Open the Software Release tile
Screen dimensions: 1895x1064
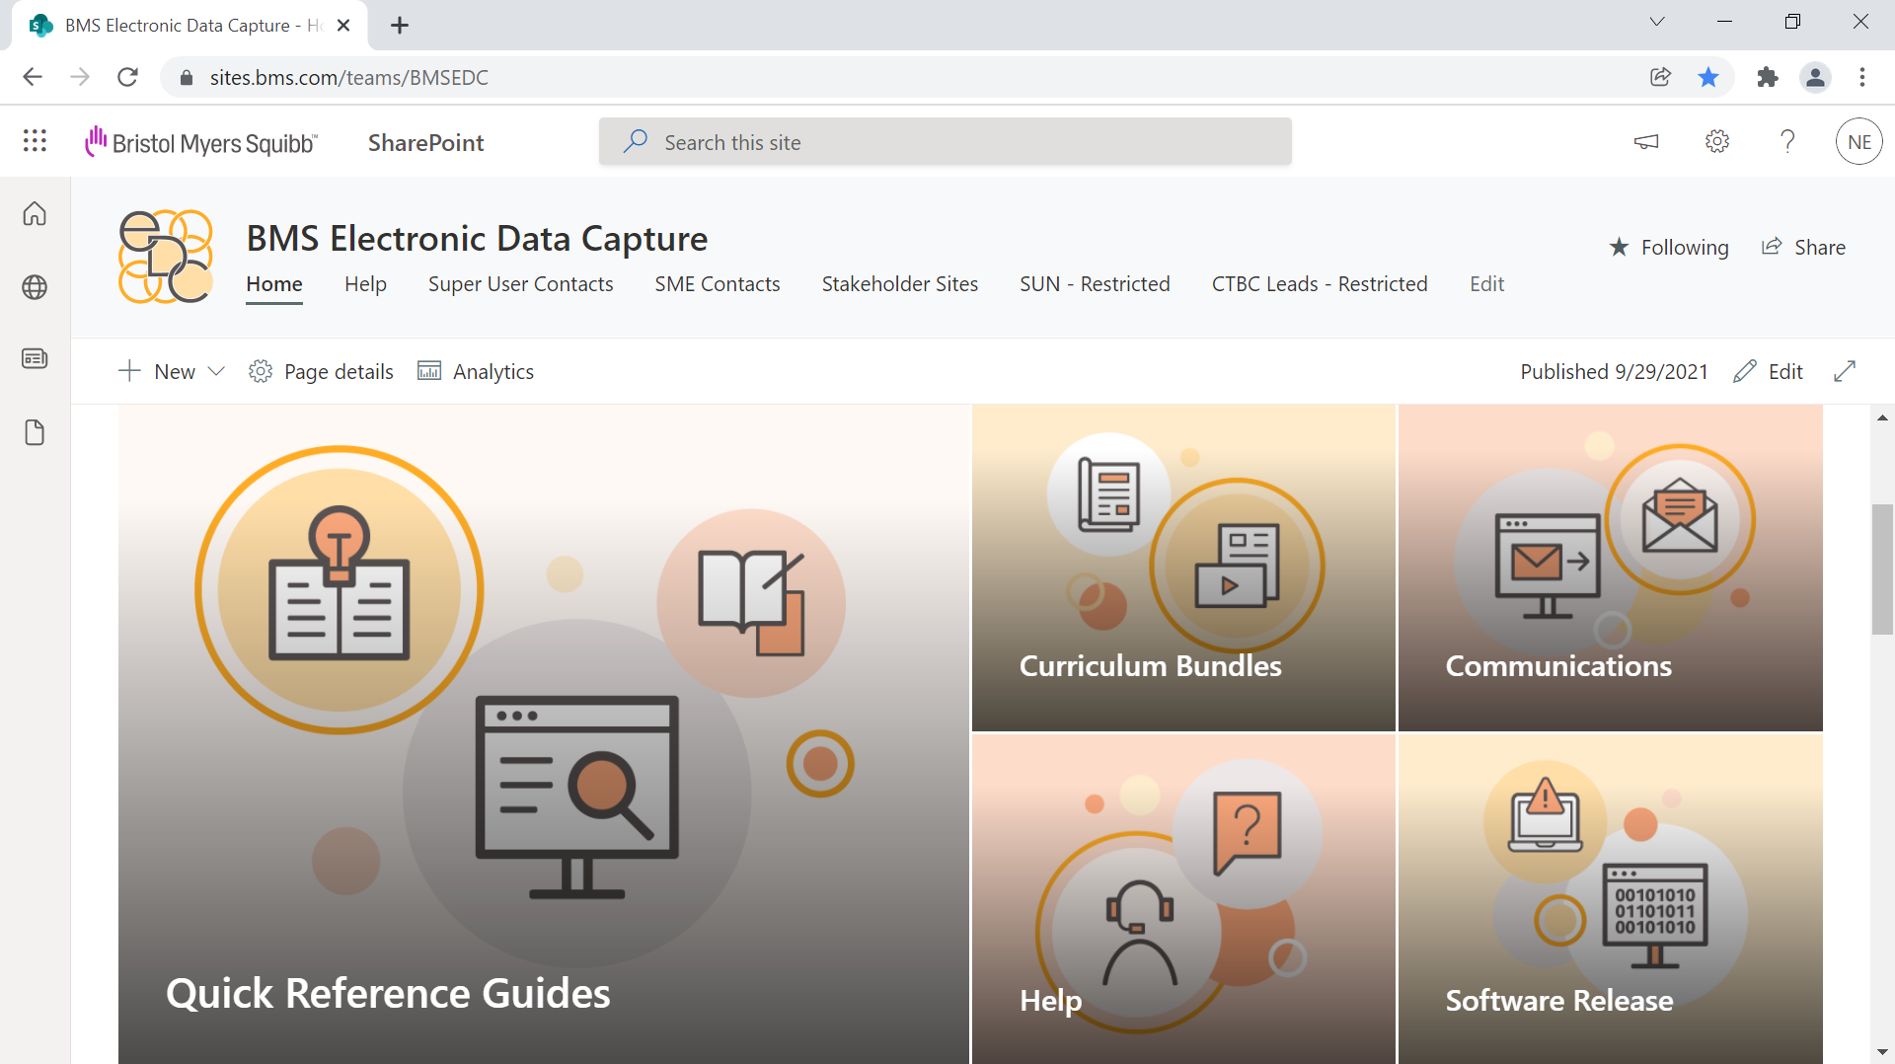(1611, 899)
